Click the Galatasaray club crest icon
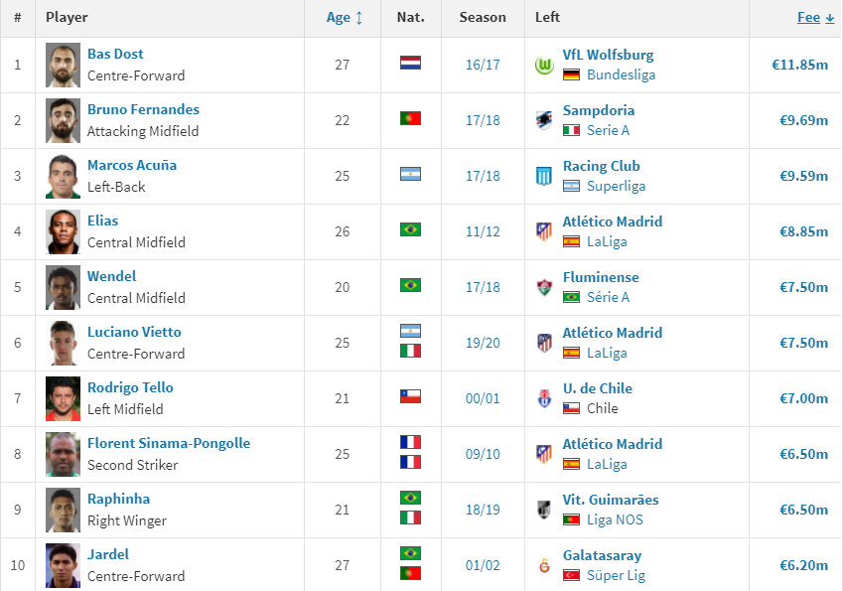843x591 pixels. [544, 566]
